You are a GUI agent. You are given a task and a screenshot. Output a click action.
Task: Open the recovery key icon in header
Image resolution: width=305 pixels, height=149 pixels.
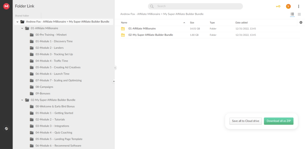[x=278, y=6]
